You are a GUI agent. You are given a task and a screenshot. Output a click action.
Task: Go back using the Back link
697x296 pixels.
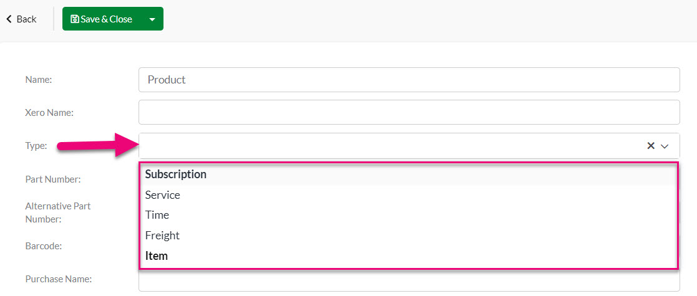pyautogui.click(x=21, y=19)
